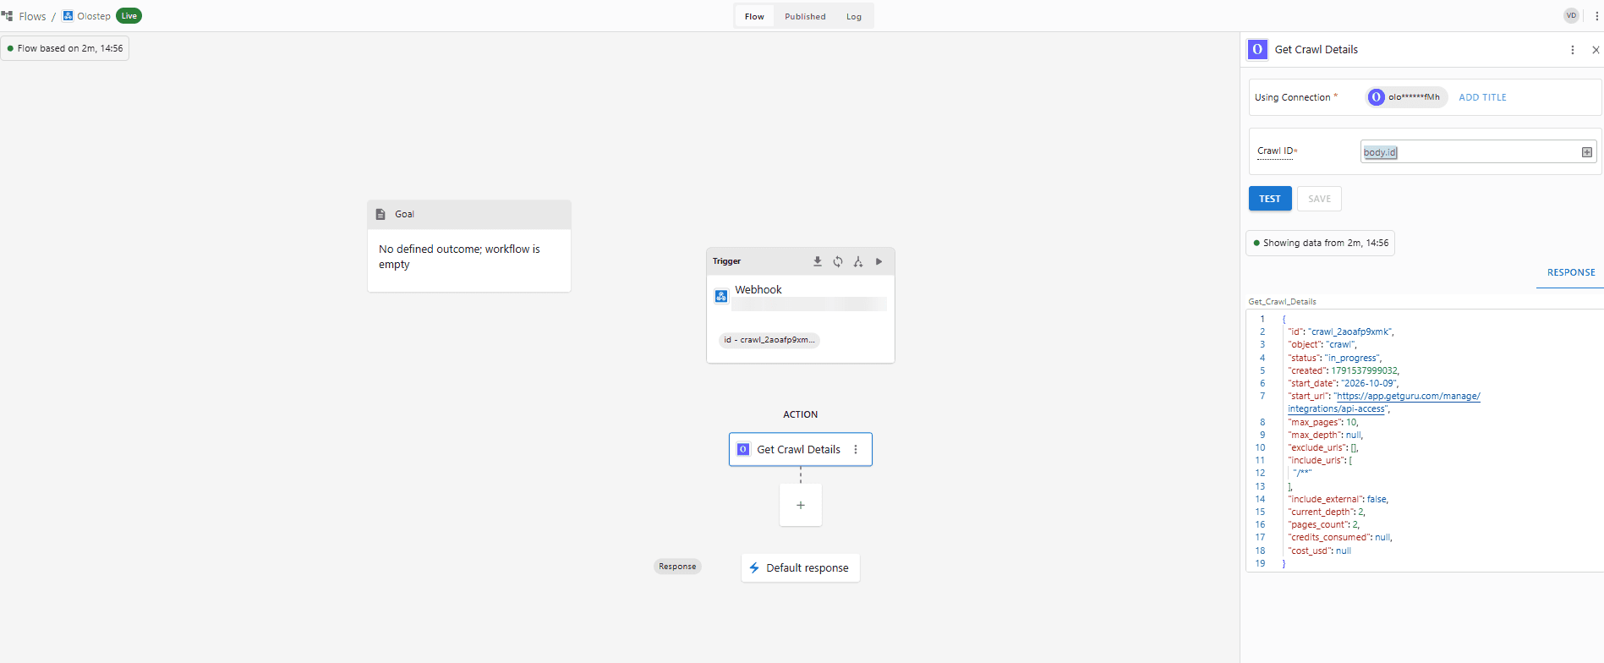Click the connection avatar icon olo******fMh

[x=1377, y=97]
